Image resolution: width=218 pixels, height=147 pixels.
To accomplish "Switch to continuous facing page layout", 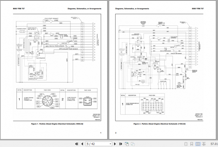I will (x=204, y=144).
